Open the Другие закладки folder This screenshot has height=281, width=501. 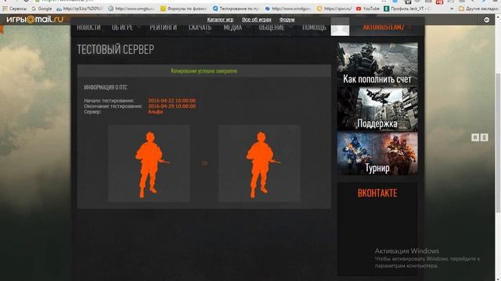pos(478,9)
